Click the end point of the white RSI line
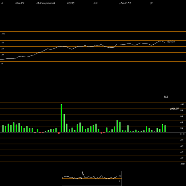Image resolution: width=186 pixels, height=186 pixels. click(165, 43)
